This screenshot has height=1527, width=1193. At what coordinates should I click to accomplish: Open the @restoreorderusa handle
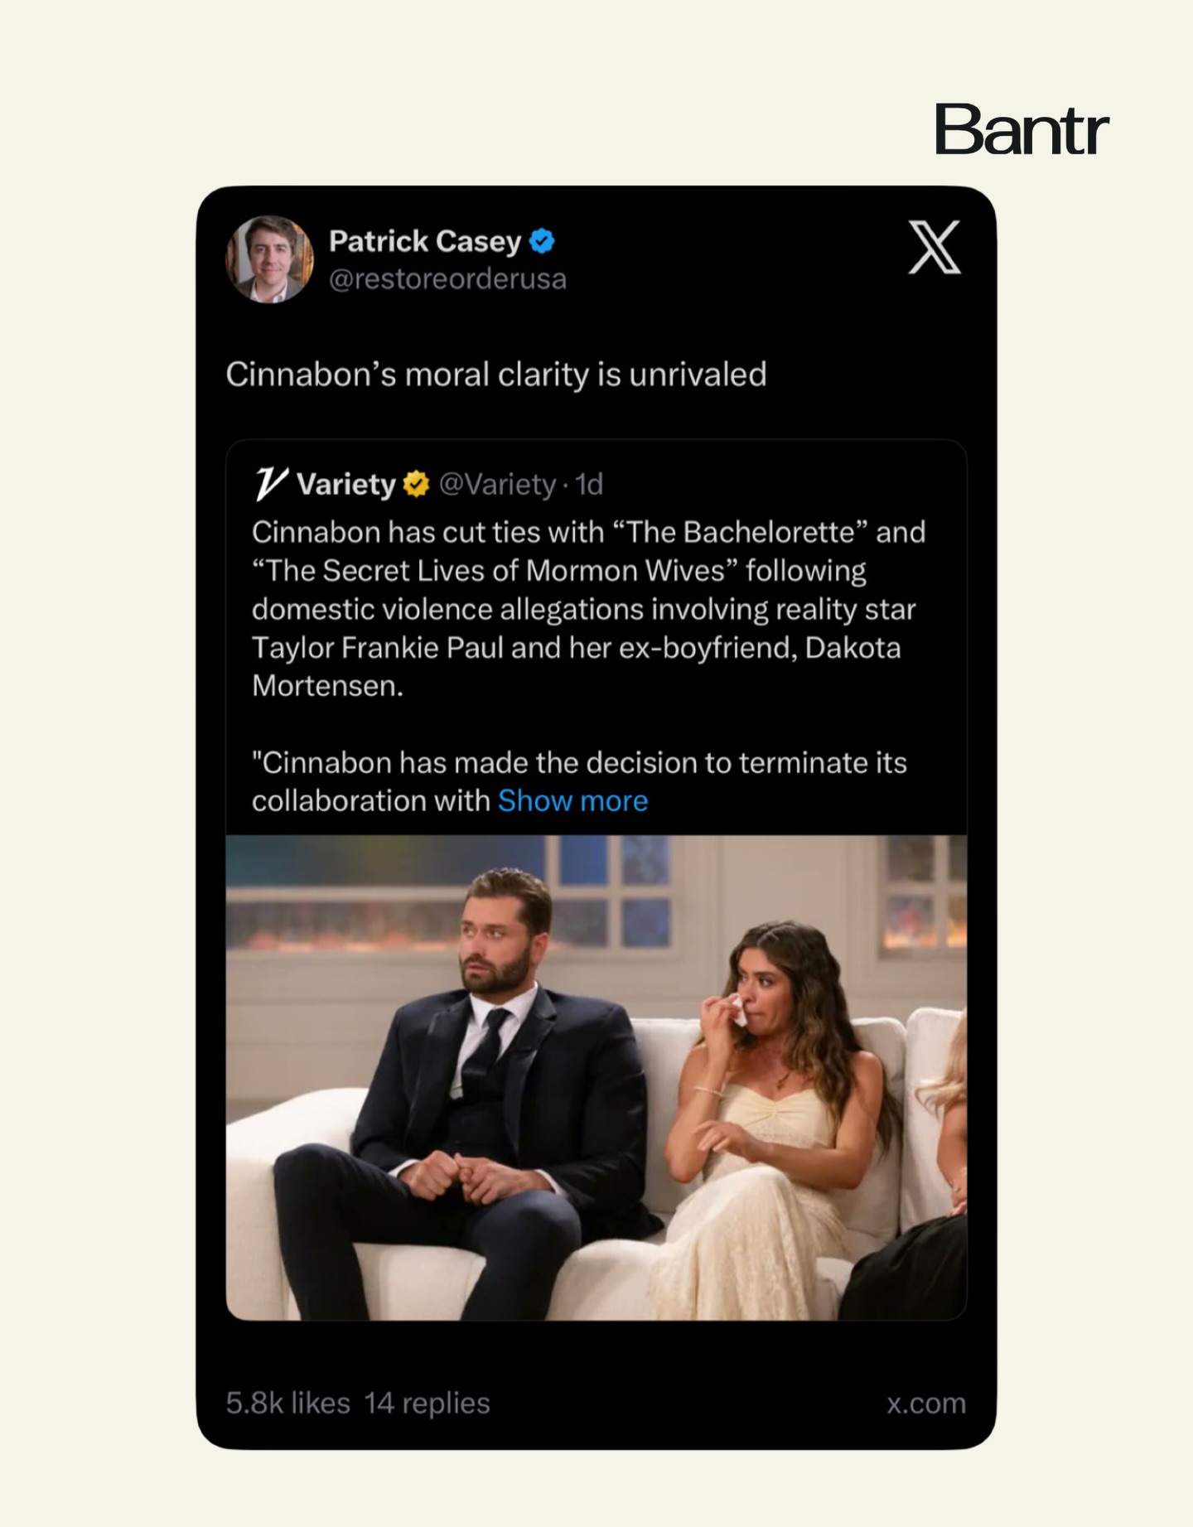point(447,279)
